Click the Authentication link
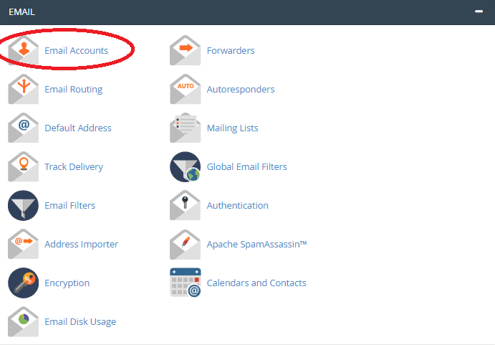This screenshot has height=345, width=495. [x=238, y=206]
